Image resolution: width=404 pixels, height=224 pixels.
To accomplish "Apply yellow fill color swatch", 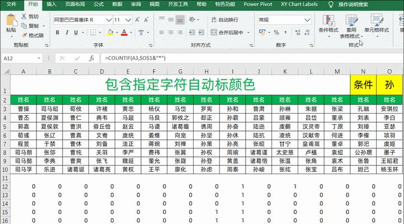I will tap(110, 32).
